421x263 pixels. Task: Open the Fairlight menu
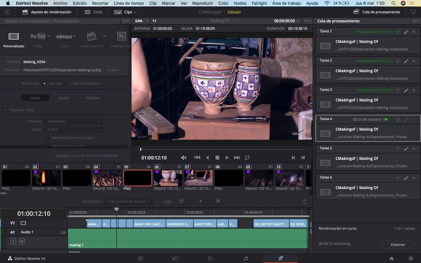259,3
